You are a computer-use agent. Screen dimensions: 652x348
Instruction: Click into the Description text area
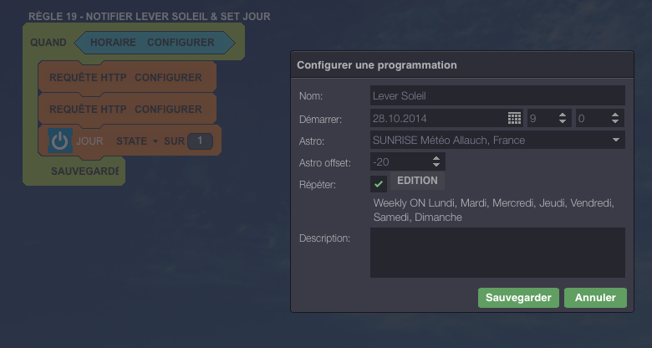497,252
